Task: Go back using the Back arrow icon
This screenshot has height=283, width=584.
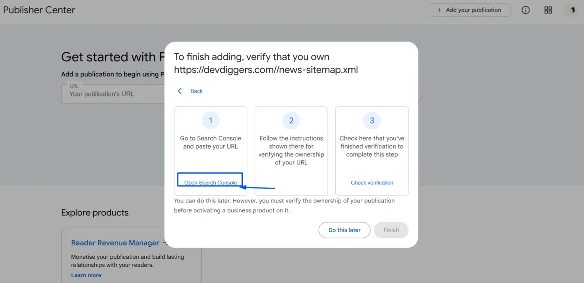Action: pyautogui.click(x=180, y=91)
